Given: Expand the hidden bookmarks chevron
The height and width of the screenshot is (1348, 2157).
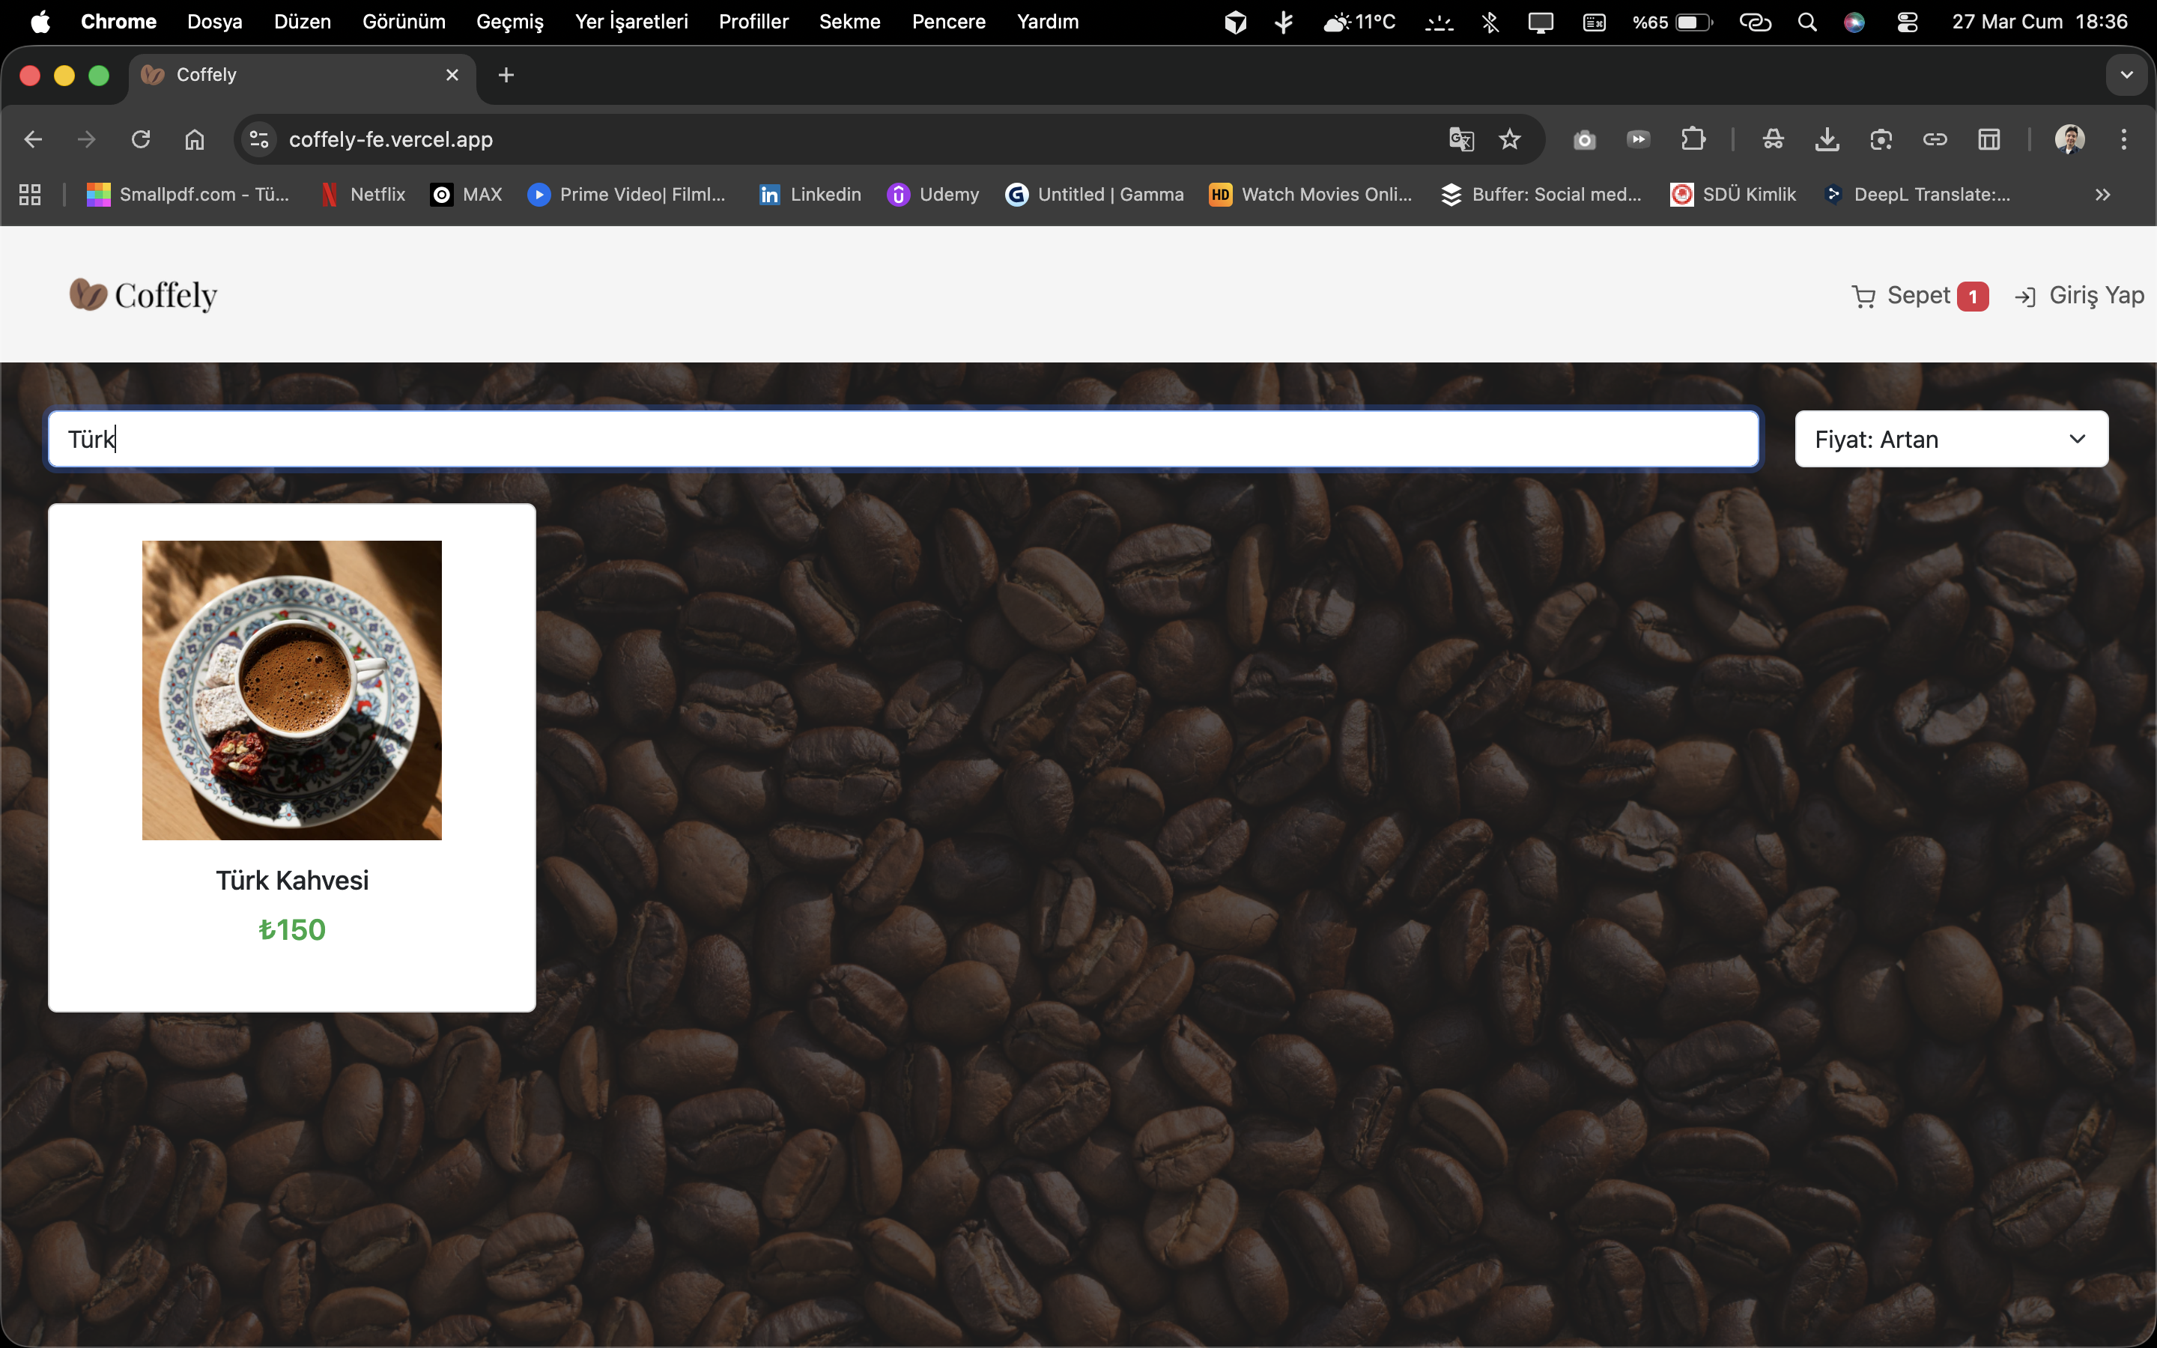Looking at the screenshot, I should 2102,195.
